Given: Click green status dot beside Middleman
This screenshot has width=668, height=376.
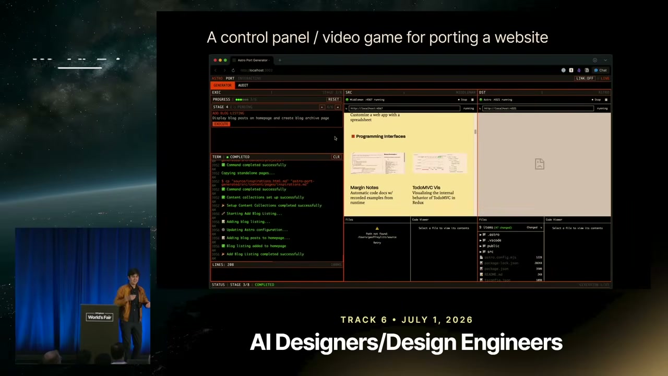Looking at the screenshot, I should click(348, 100).
